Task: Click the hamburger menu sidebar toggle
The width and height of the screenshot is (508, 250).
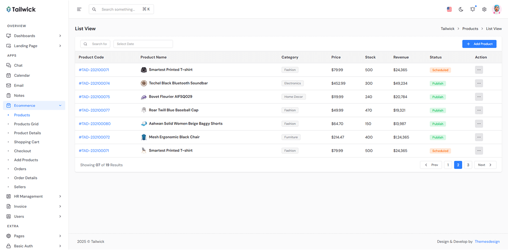Action: pyautogui.click(x=79, y=9)
